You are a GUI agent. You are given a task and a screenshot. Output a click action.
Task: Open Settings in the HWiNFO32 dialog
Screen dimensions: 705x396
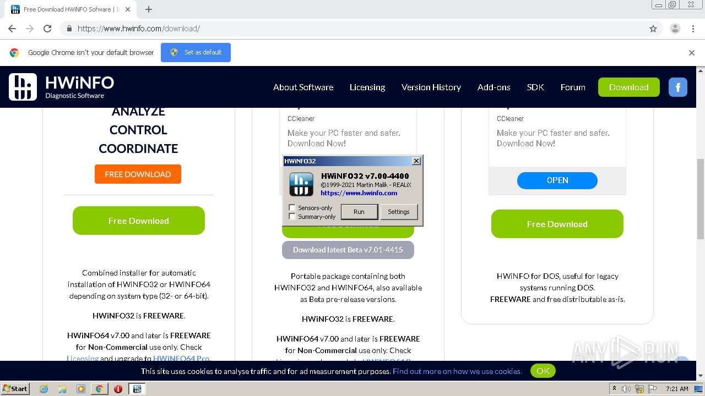[399, 212]
